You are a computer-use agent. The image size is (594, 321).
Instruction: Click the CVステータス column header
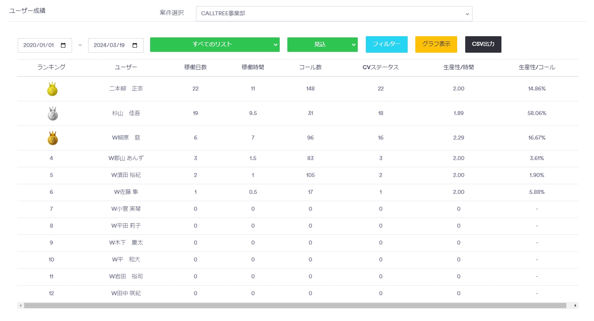coord(381,68)
